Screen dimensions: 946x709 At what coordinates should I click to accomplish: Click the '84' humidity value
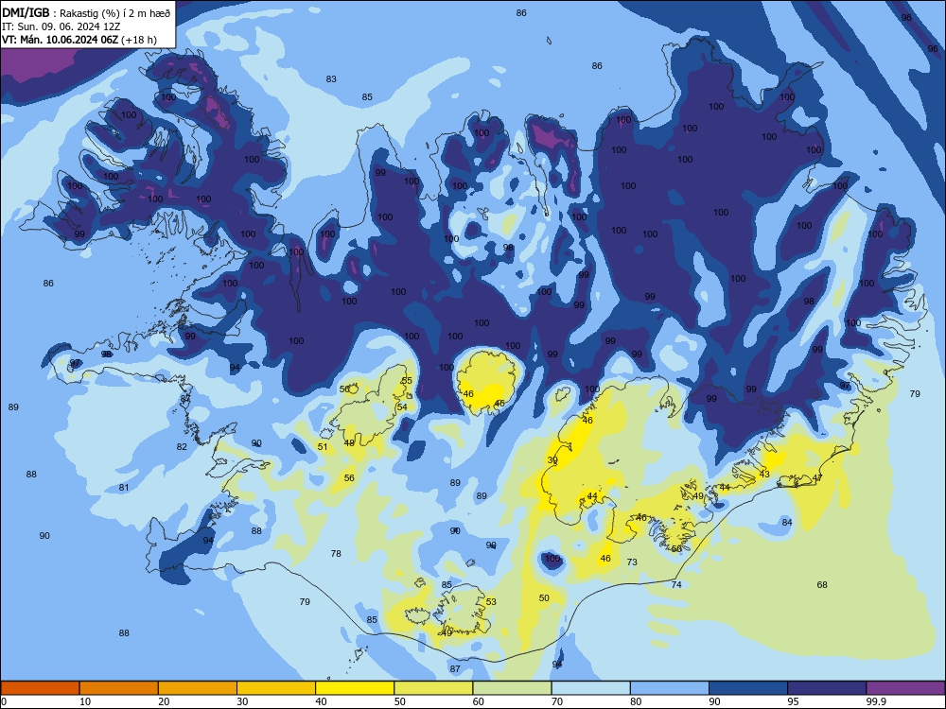[x=787, y=522]
